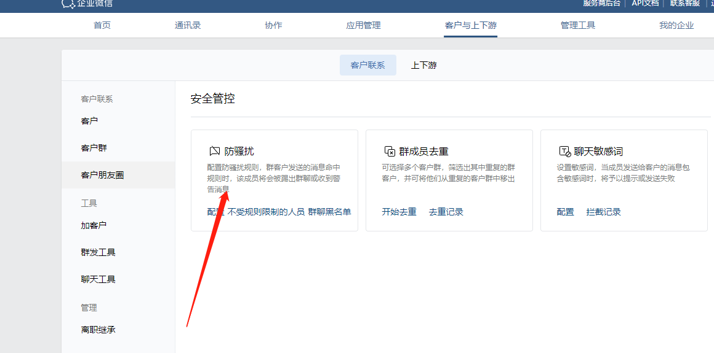Open 服务商后台 link in header

[602, 3]
